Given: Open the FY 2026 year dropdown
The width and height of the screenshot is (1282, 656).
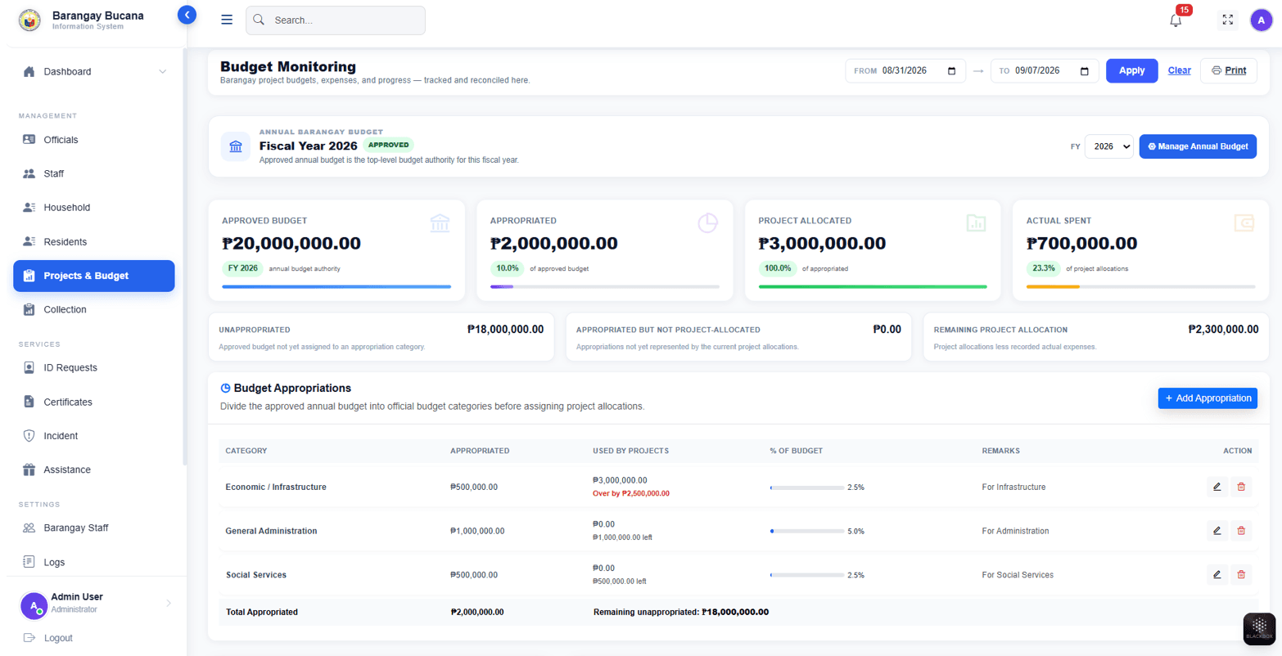Looking at the screenshot, I should pos(1108,146).
